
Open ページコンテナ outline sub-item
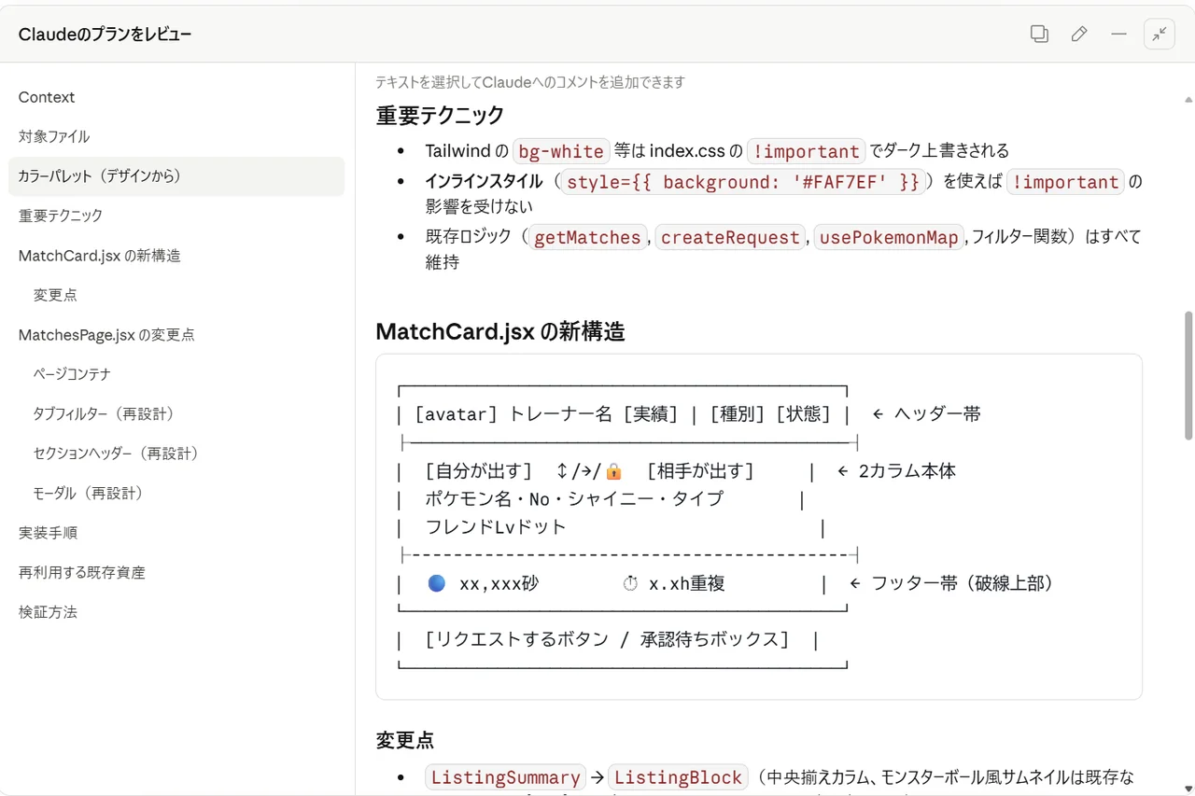[72, 374]
